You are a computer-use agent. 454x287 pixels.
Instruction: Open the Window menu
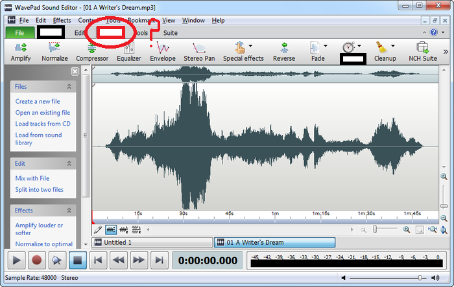pos(193,21)
